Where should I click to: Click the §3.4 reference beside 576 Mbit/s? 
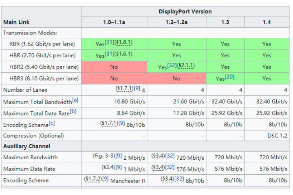tap(158, 167)
